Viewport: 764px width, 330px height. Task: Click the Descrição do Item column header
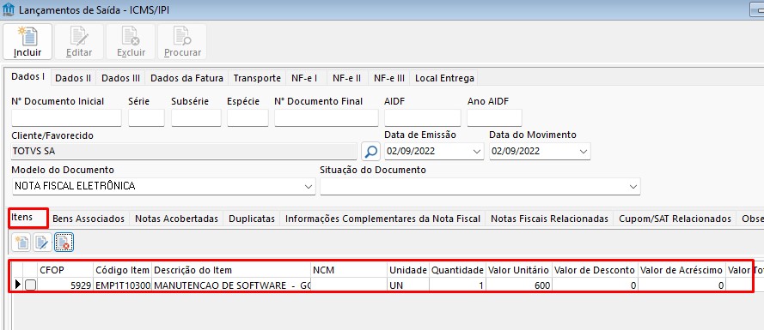click(231, 270)
